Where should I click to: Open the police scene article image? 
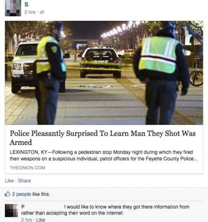104,73
